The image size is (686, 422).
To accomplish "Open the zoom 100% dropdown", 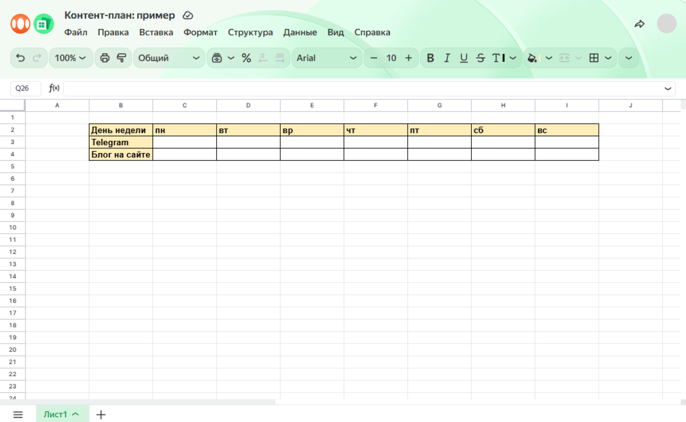I will pyautogui.click(x=70, y=58).
